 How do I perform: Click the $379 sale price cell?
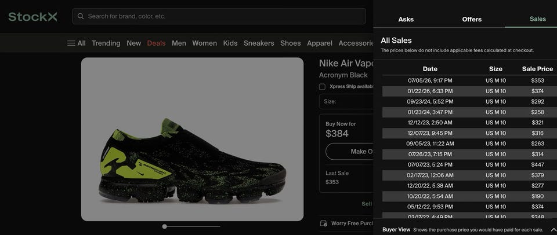tap(537, 175)
